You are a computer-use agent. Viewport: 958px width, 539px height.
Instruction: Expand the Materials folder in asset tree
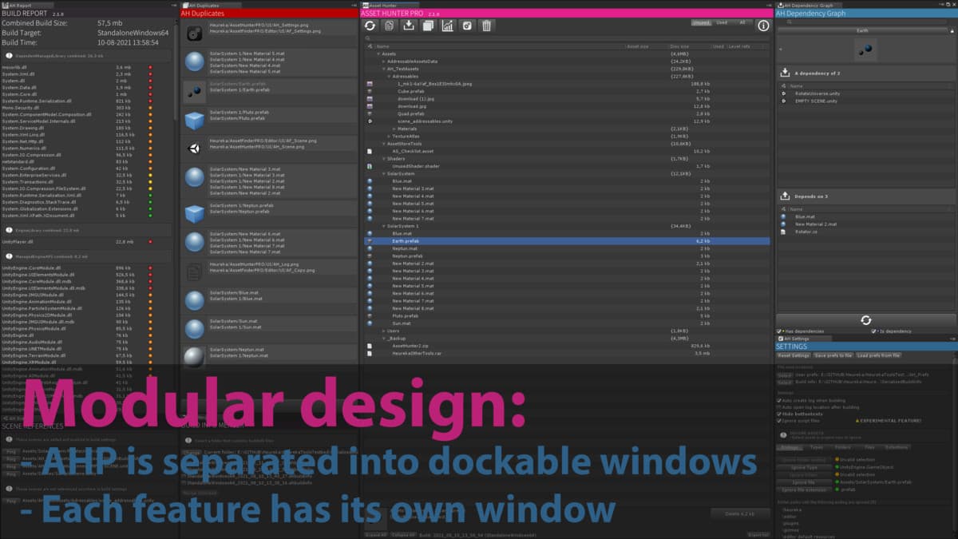point(394,129)
